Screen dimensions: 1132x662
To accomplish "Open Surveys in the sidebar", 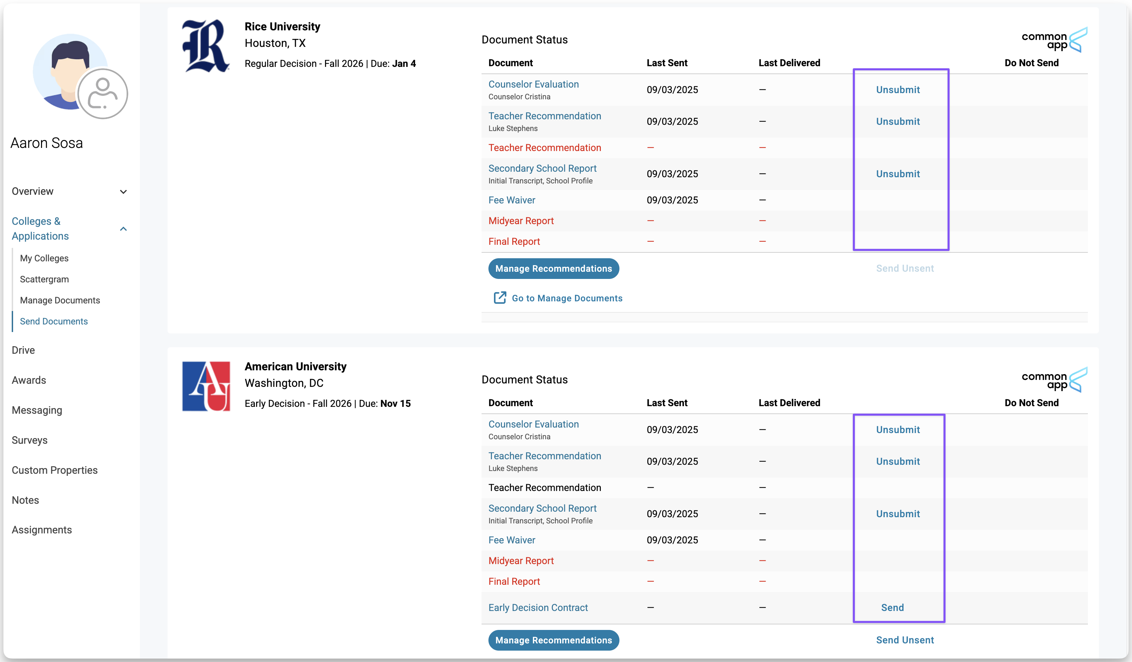I will click(x=29, y=440).
